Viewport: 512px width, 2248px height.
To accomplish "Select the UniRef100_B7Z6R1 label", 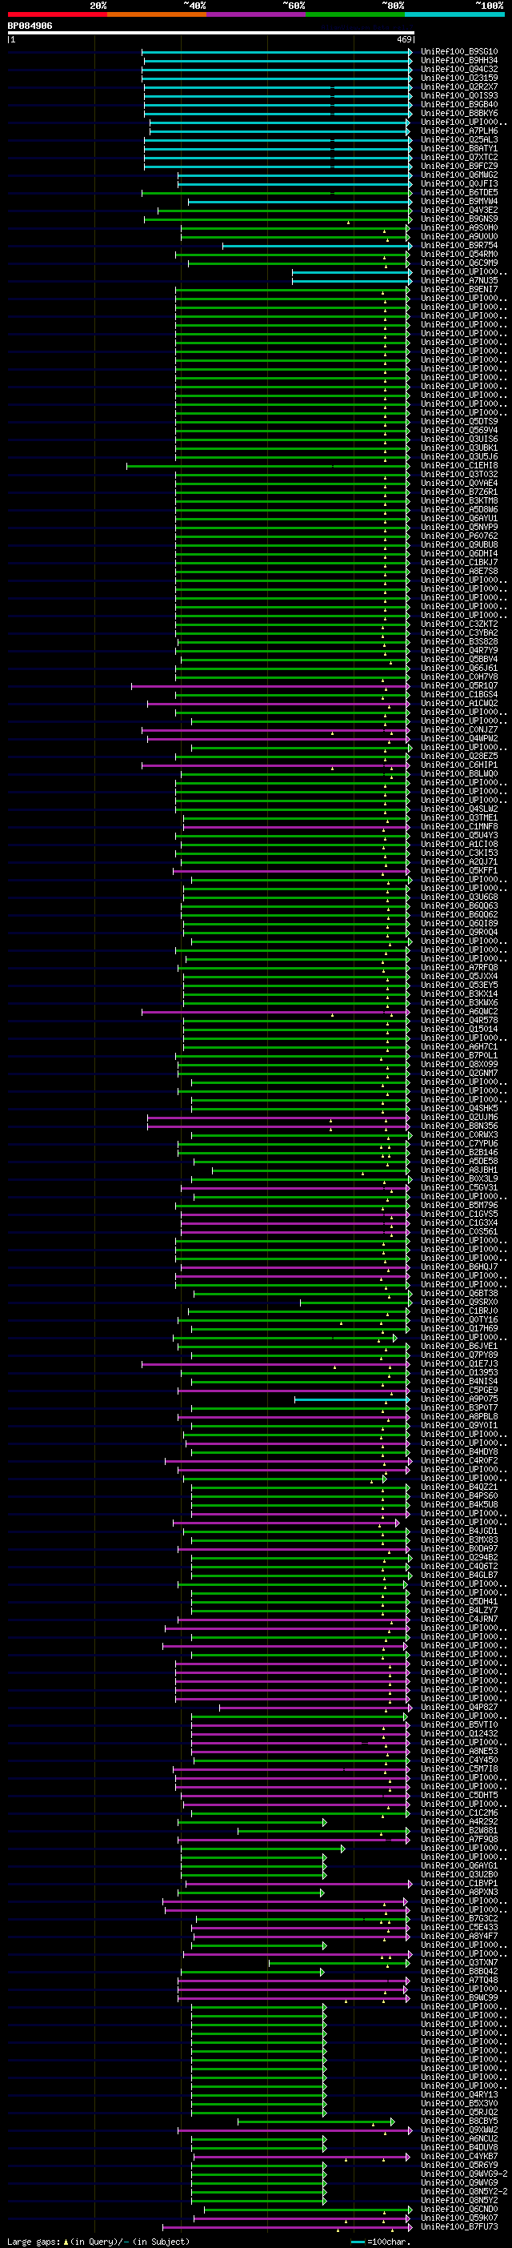I will click(458, 492).
